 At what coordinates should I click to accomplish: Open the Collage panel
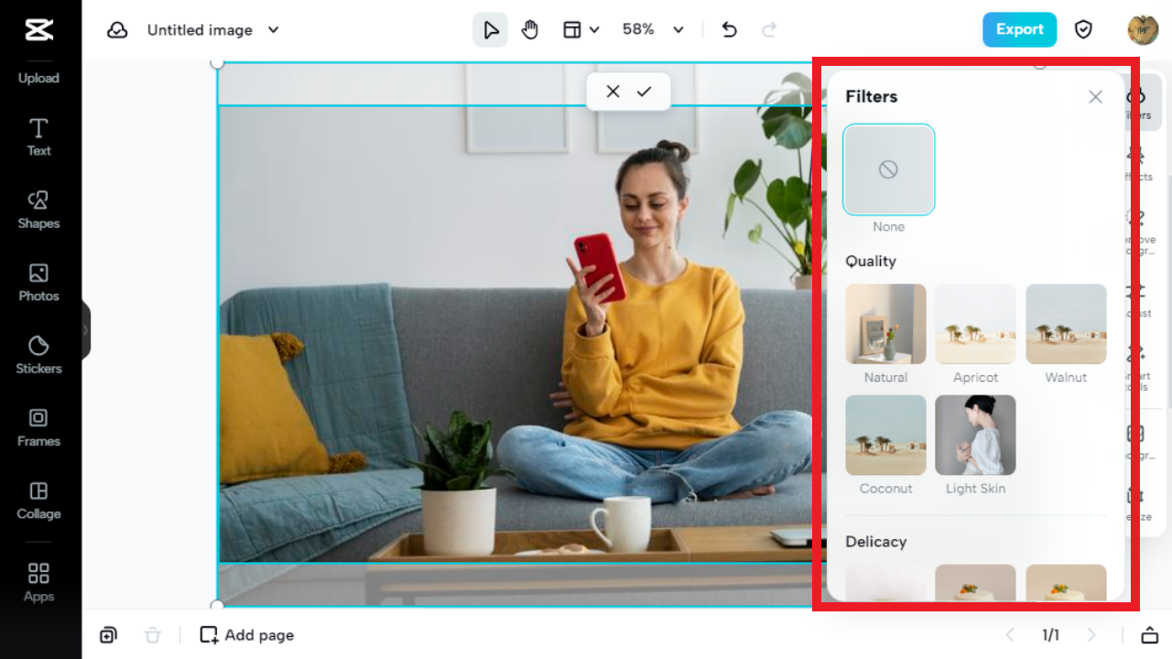38,501
